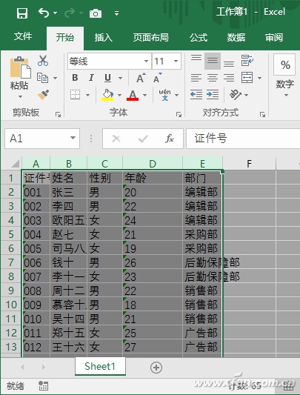Screen dimensions: 300x395
Task: Toggle Italic formatting
Action: pyautogui.click(x=91, y=78)
